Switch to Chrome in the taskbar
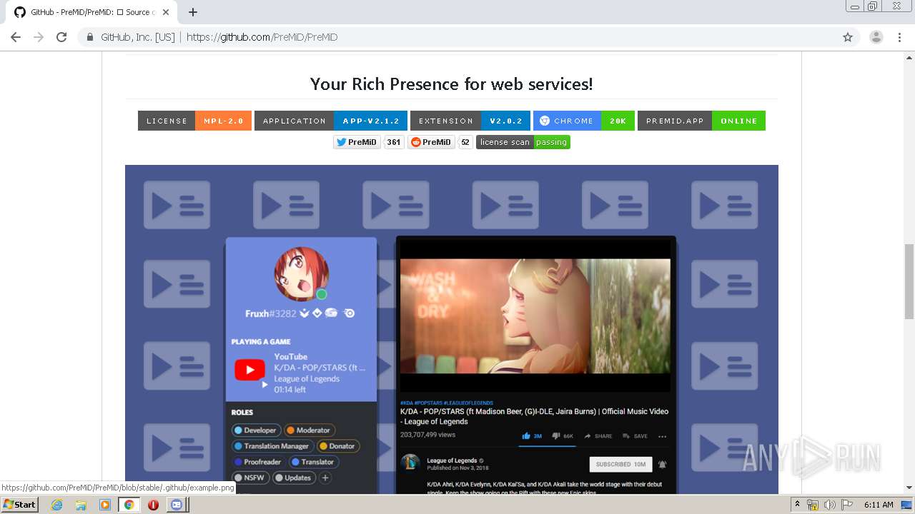This screenshot has width=915, height=514. [x=129, y=505]
